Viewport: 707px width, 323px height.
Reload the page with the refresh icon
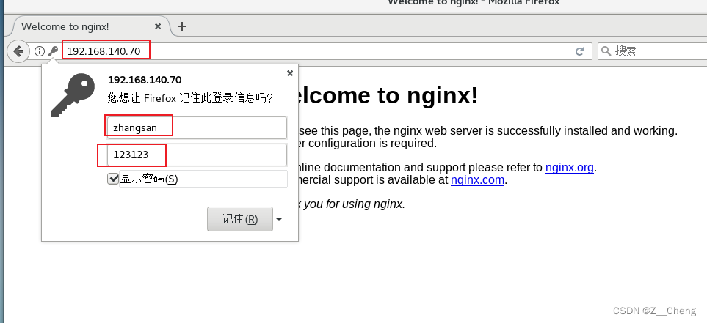[x=580, y=51]
